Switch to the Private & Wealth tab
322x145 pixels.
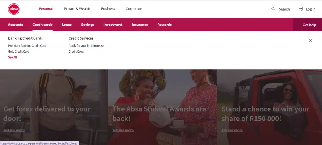(77, 9)
